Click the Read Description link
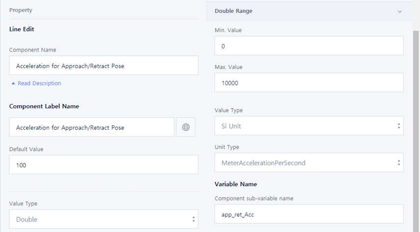Screen dimensions: 420x232 [x=39, y=83]
